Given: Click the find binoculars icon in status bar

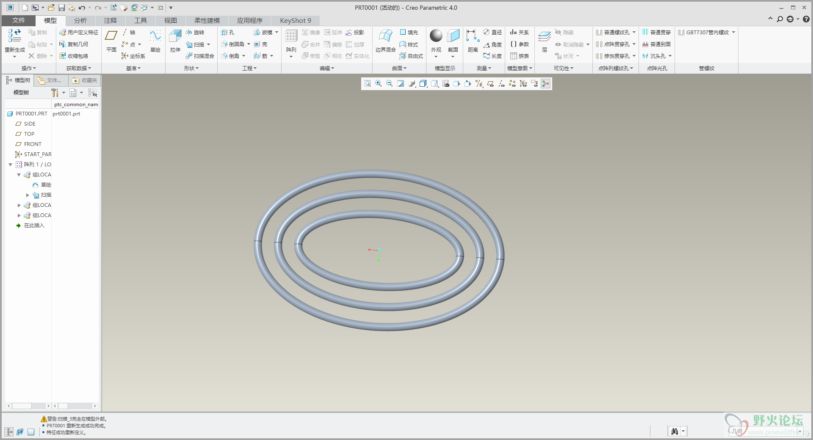Looking at the screenshot, I should point(675,431).
